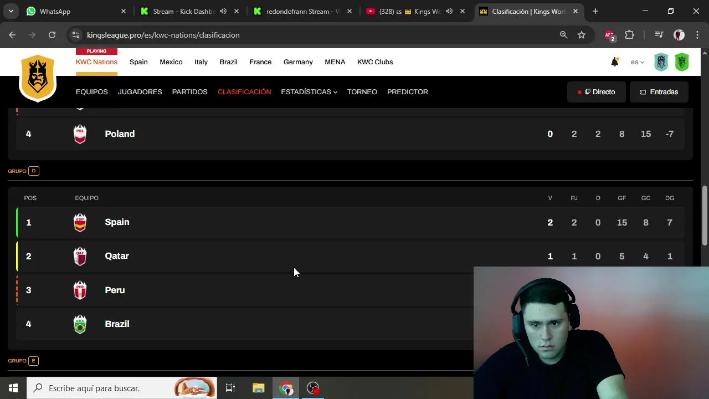
Task: Click Brazil team crest icon
Action: 80,324
